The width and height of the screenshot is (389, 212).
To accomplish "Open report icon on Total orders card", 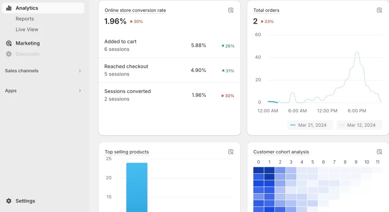I will [x=379, y=10].
